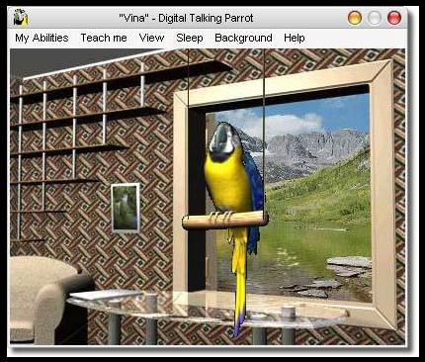Click the window title bar text
Image resolution: width=425 pixels, height=362 pixels.
click(x=186, y=18)
